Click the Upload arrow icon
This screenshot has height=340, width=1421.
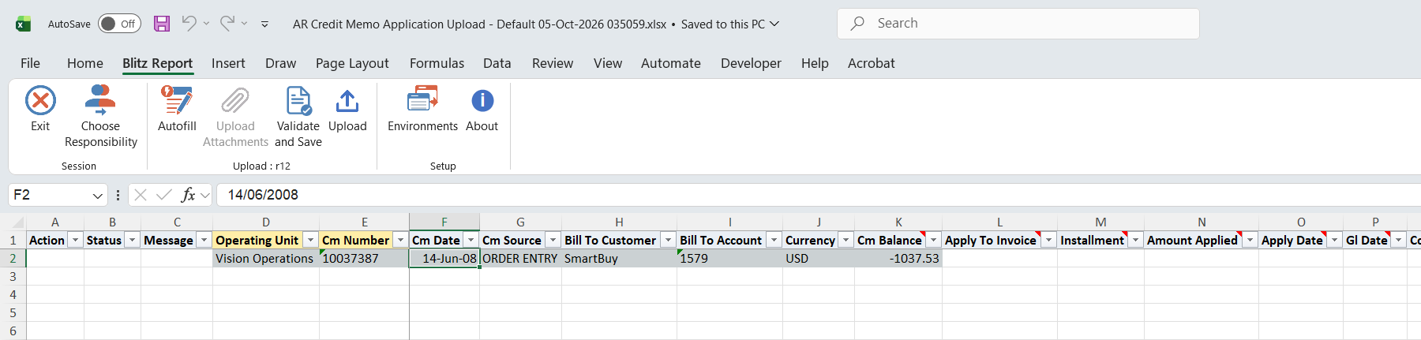tap(347, 101)
